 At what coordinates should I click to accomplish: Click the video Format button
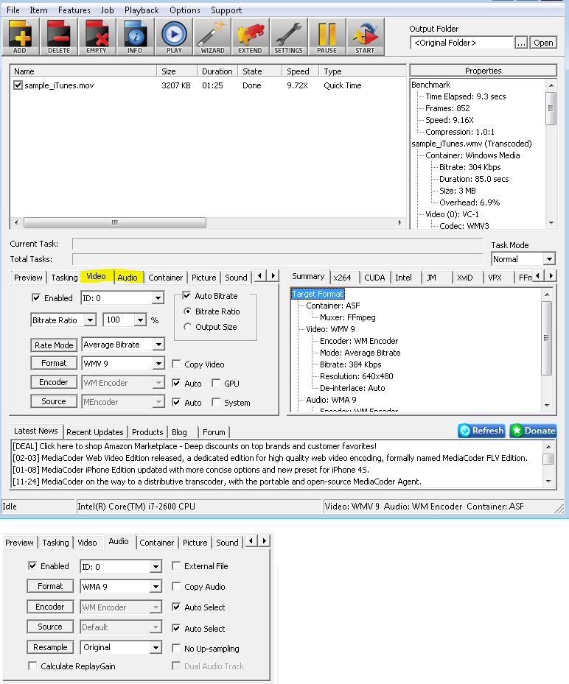pos(54,363)
